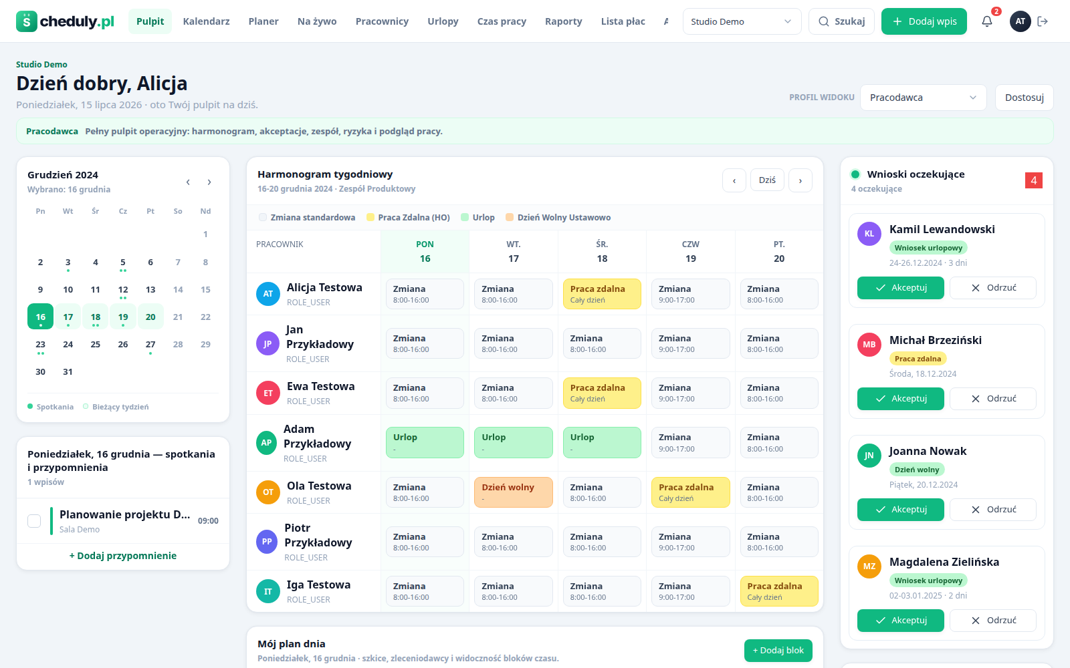Click the Dostosuj button
This screenshot has width=1070, height=668.
(1024, 98)
